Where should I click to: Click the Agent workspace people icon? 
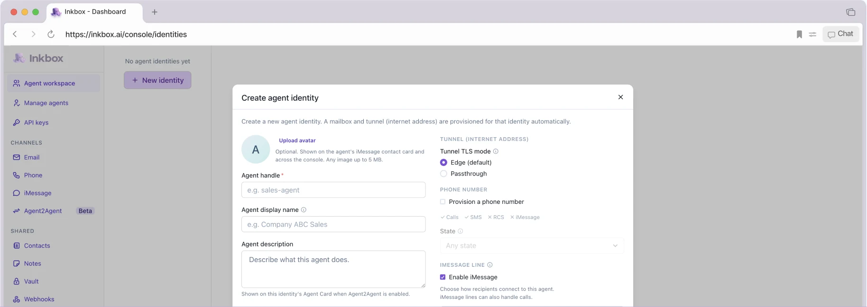coord(17,83)
